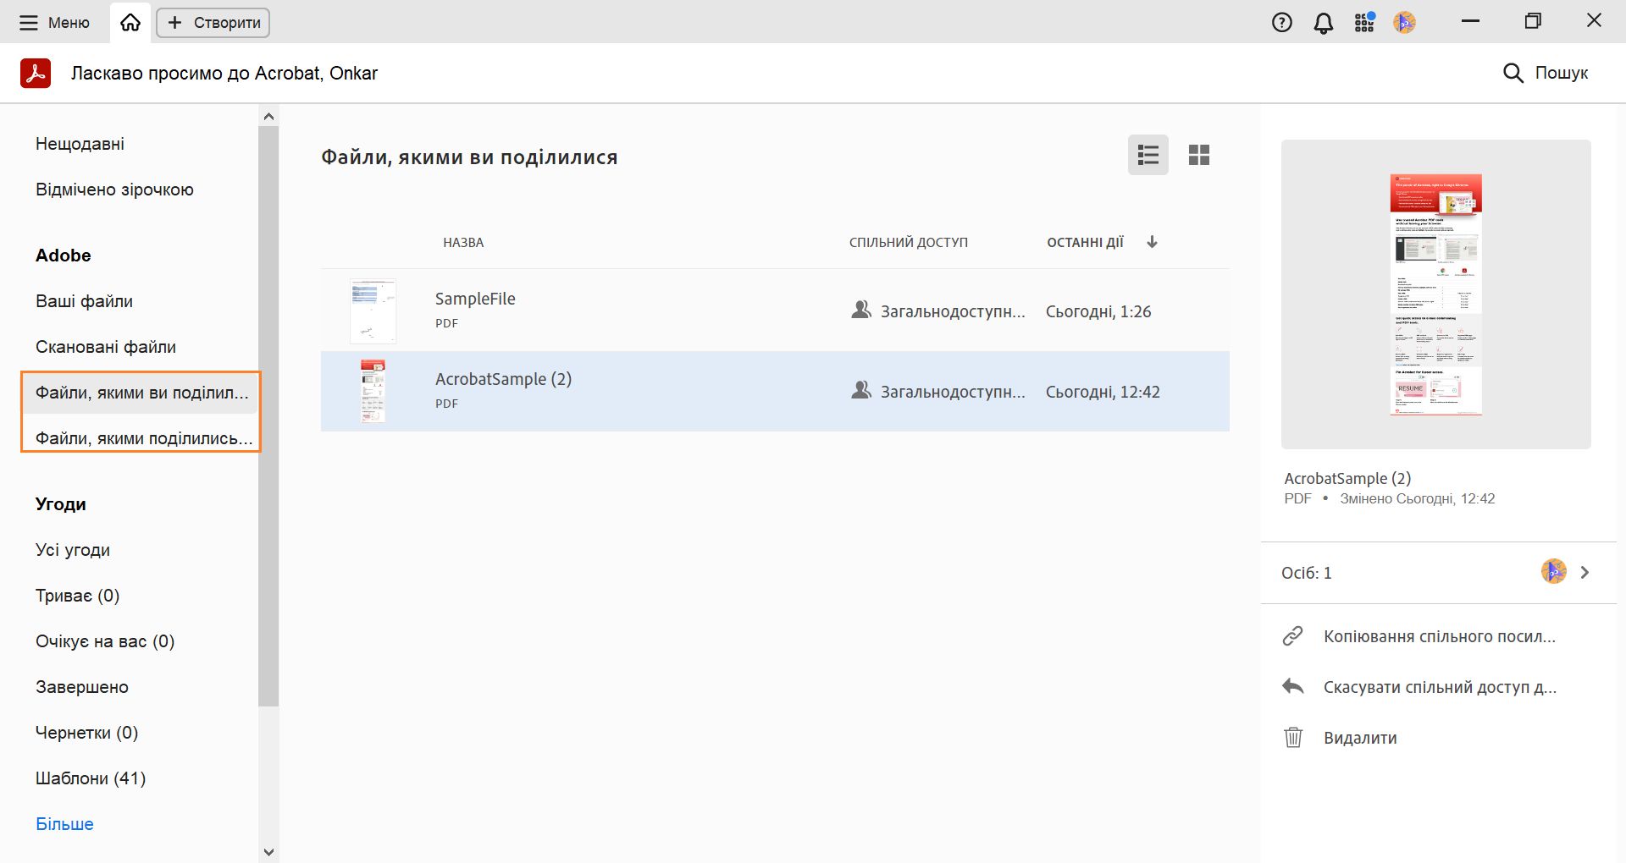Click the Створити button

point(213,23)
